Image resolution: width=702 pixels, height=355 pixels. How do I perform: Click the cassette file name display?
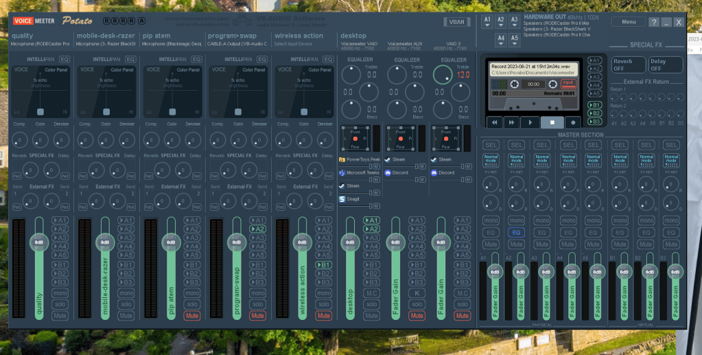pos(533,69)
